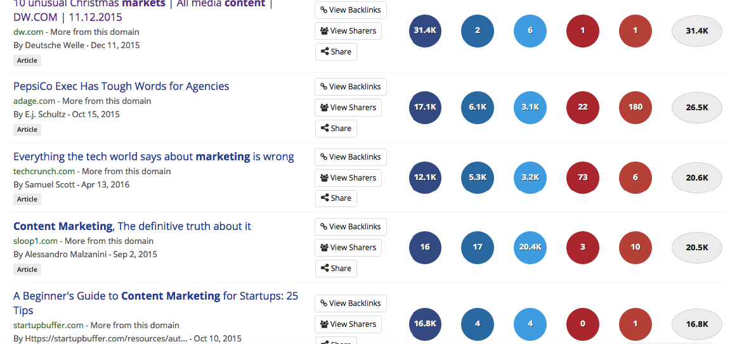Click the 31.4K dark blue circle in top row
The image size is (730, 344).
[425, 30]
